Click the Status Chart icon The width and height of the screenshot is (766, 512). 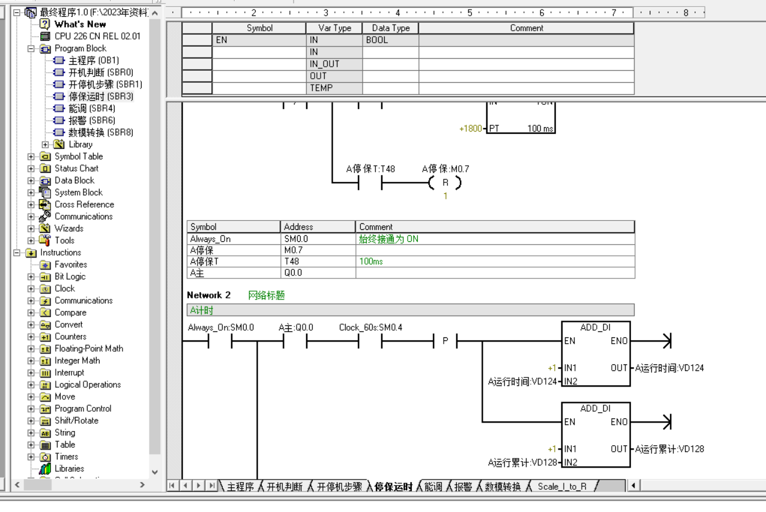click(x=46, y=168)
